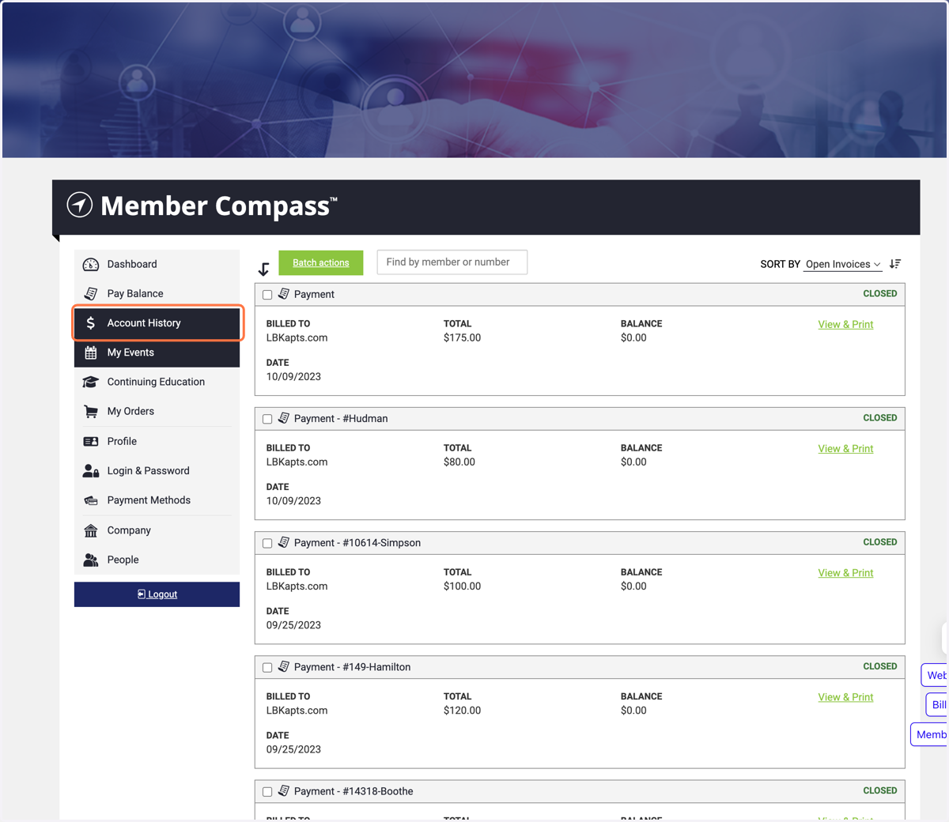949x822 pixels.
Task: Click the Payment - #10614-Simpson title
Action: 357,542
